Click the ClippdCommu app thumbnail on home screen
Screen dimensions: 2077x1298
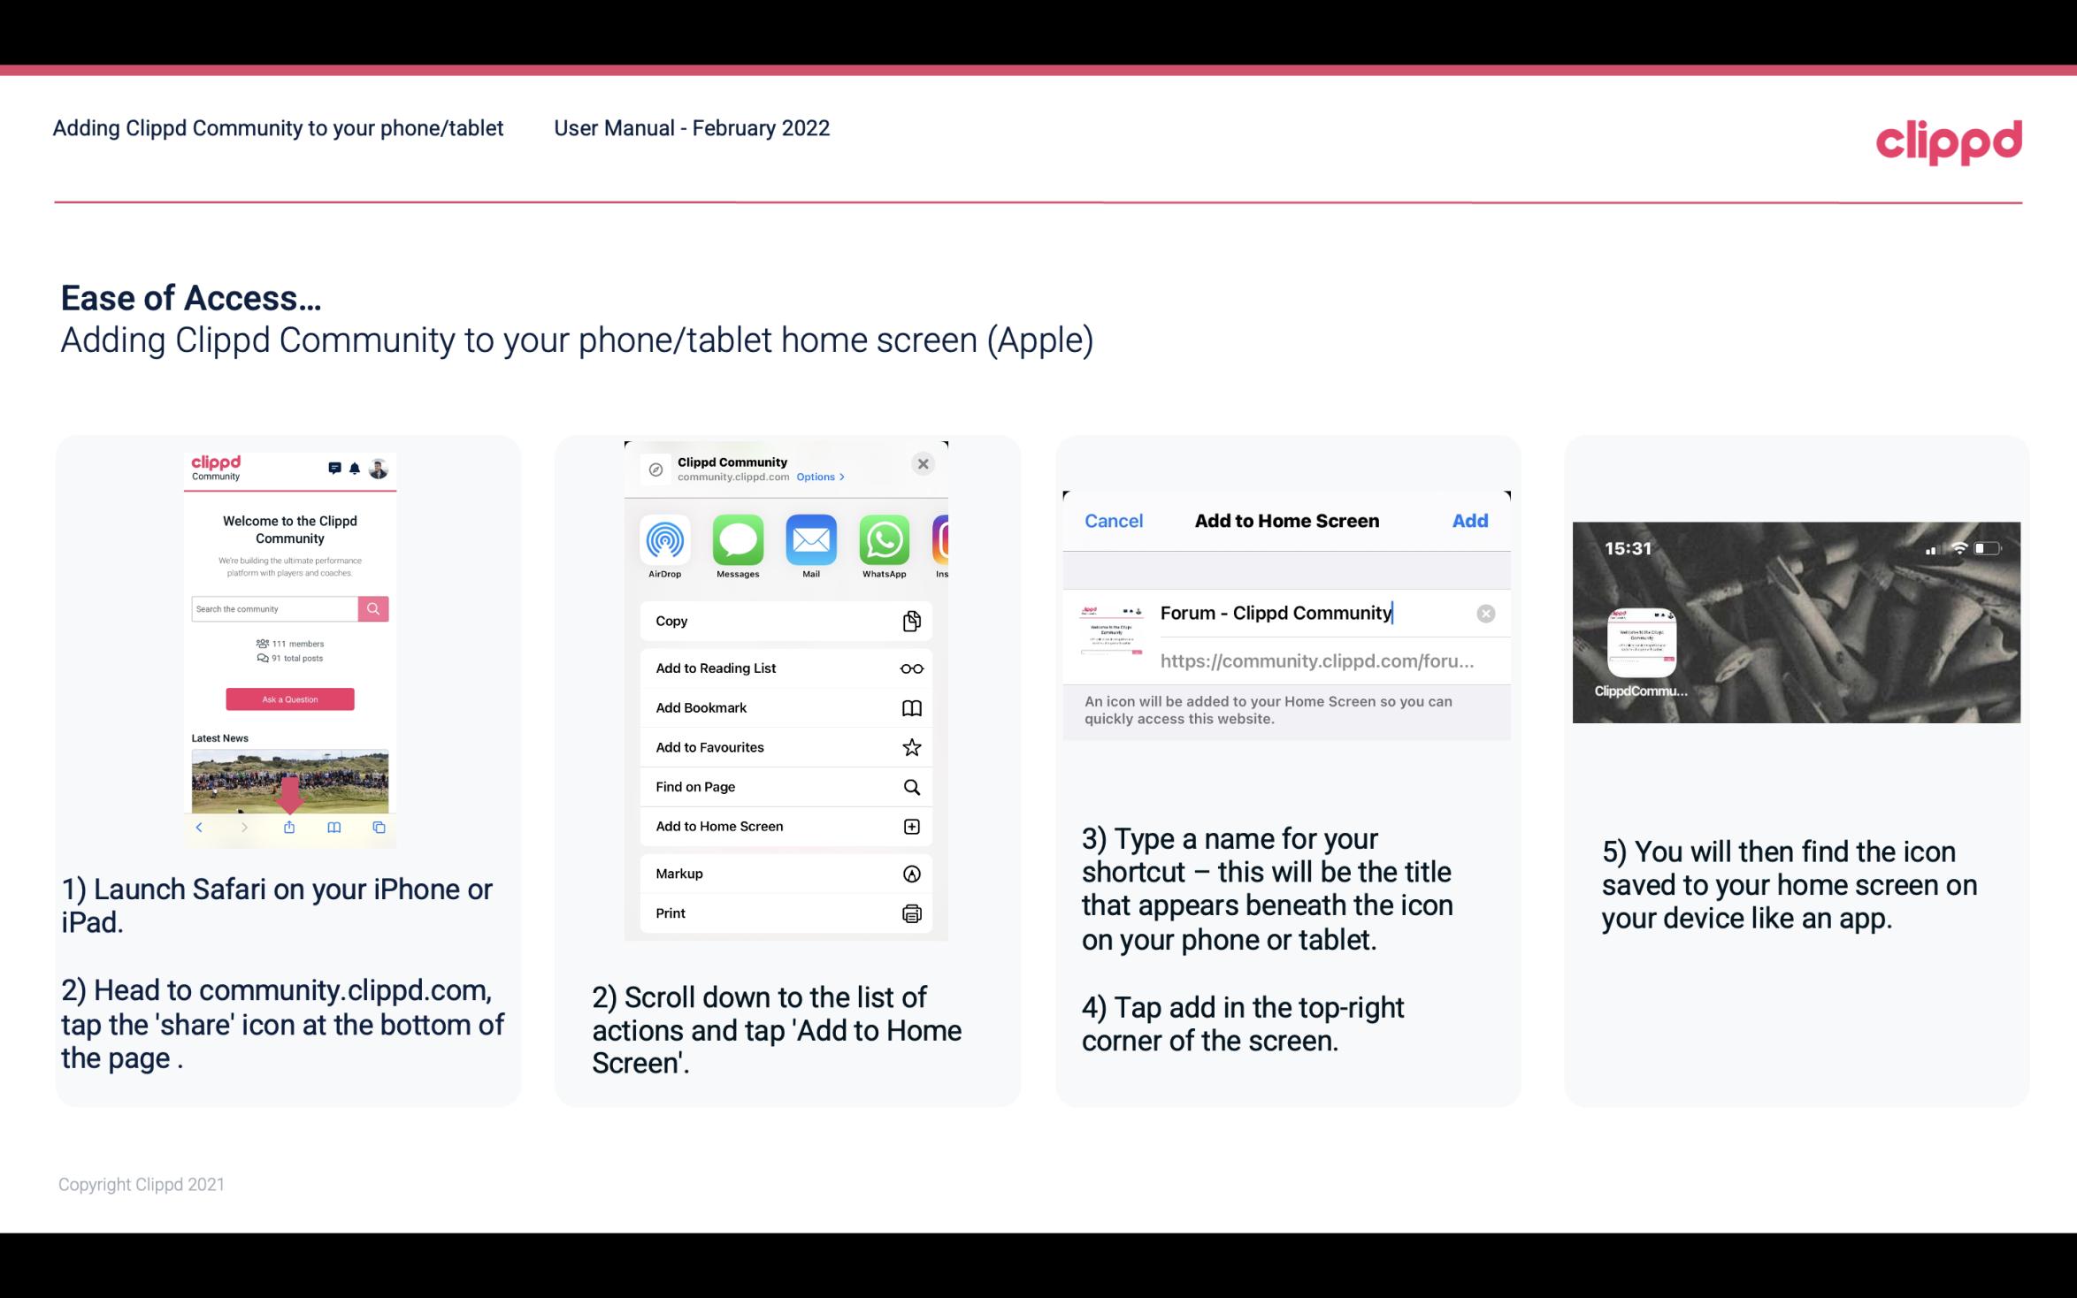pos(1642,637)
